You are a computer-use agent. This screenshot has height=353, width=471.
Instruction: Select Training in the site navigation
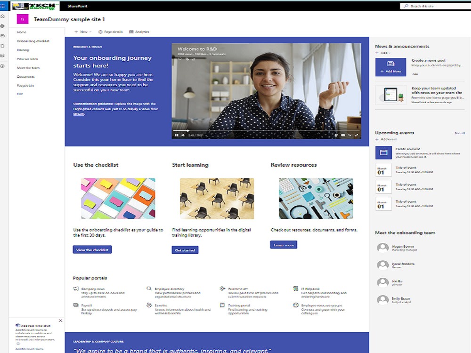(22, 49)
